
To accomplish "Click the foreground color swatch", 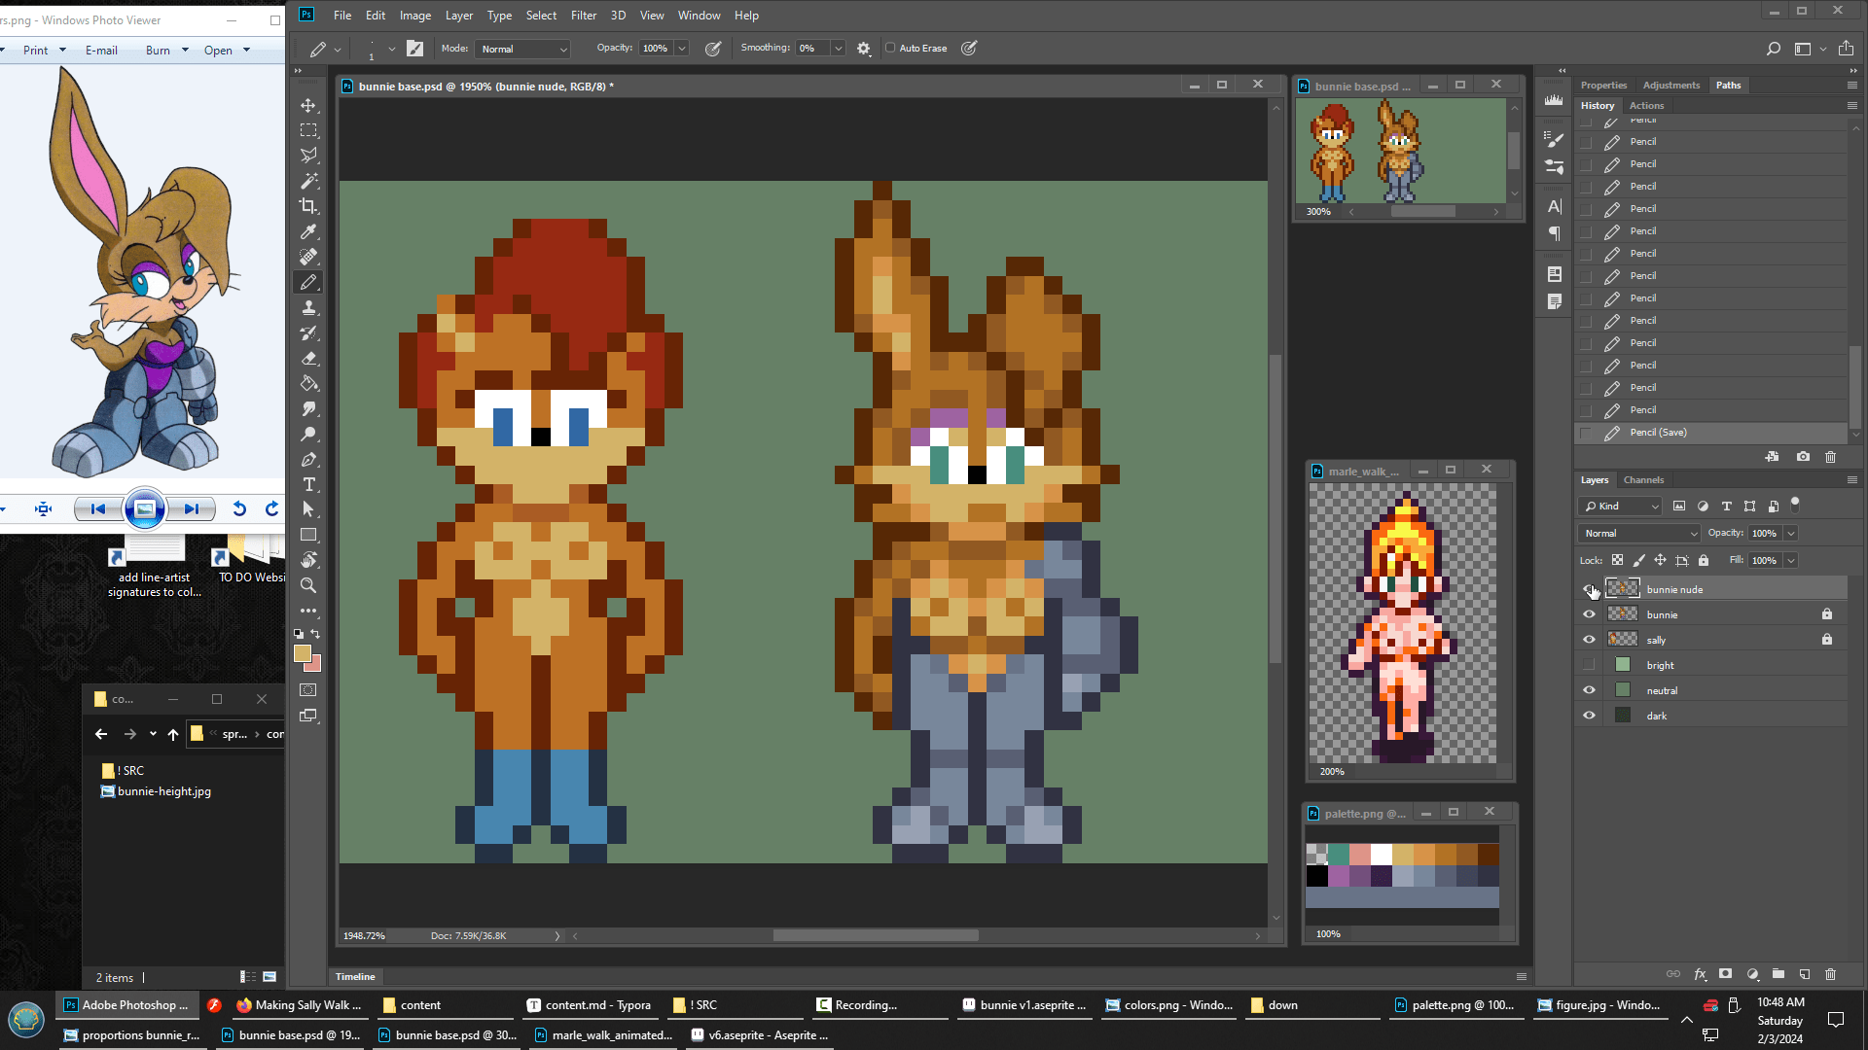I will point(303,653).
